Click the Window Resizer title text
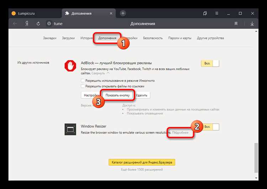Image resolution: width=267 pixels, height=189 pixels. [94, 126]
